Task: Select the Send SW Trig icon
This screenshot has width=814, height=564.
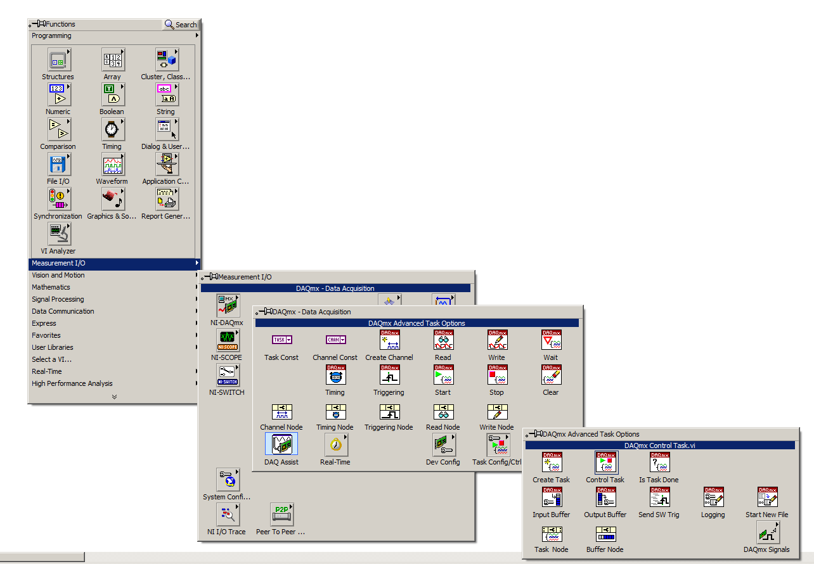Action: point(659,497)
